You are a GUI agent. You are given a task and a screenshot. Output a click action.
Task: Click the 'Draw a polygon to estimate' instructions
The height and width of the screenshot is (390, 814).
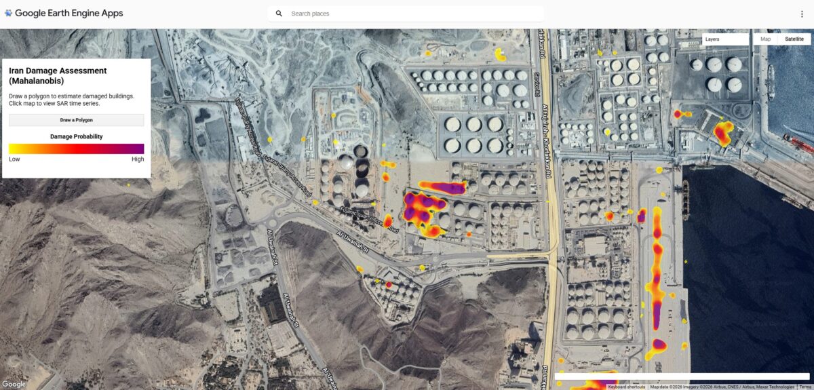(x=71, y=99)
